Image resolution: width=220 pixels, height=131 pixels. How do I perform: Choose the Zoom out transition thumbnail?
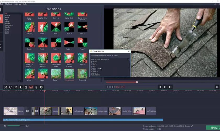click(x=82, y=74)
